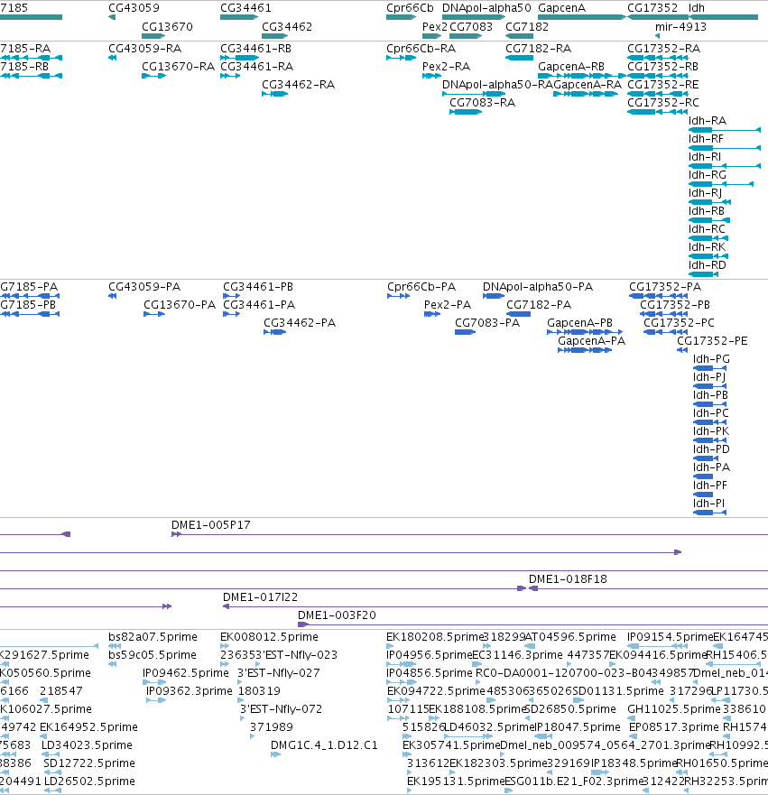
Task: Select the EK008012.5prime EST label
Action: pos(269,637)
